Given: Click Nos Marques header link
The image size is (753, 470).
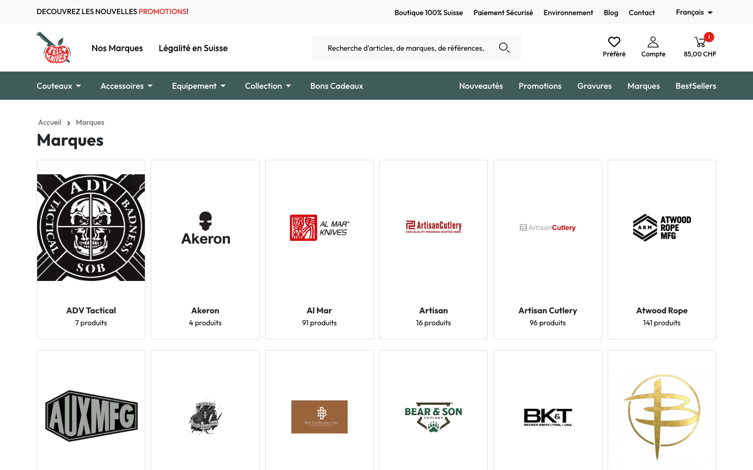Looking at the screenshot, I should pos(117,48).
